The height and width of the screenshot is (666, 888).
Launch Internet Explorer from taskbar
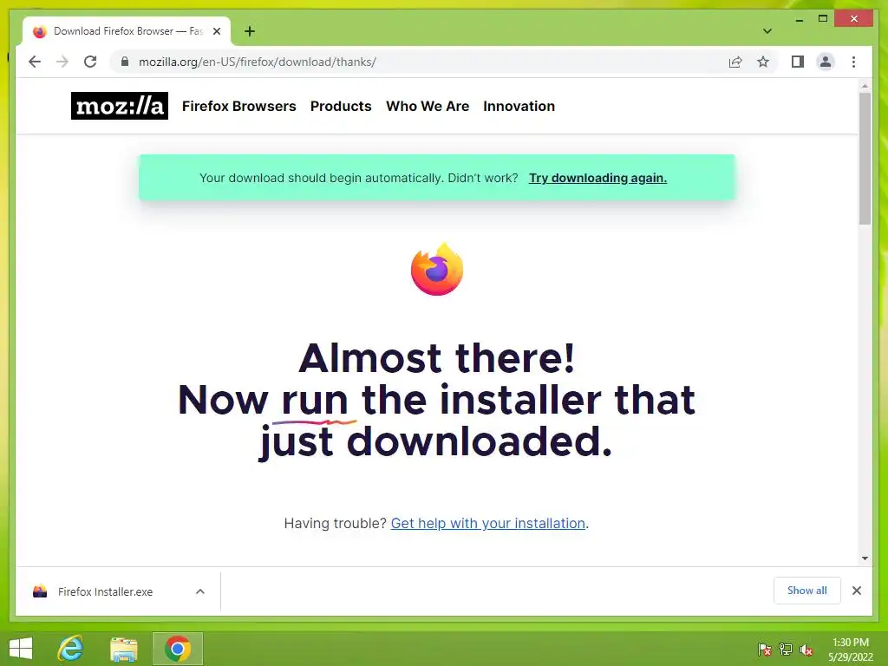(71, 649)
